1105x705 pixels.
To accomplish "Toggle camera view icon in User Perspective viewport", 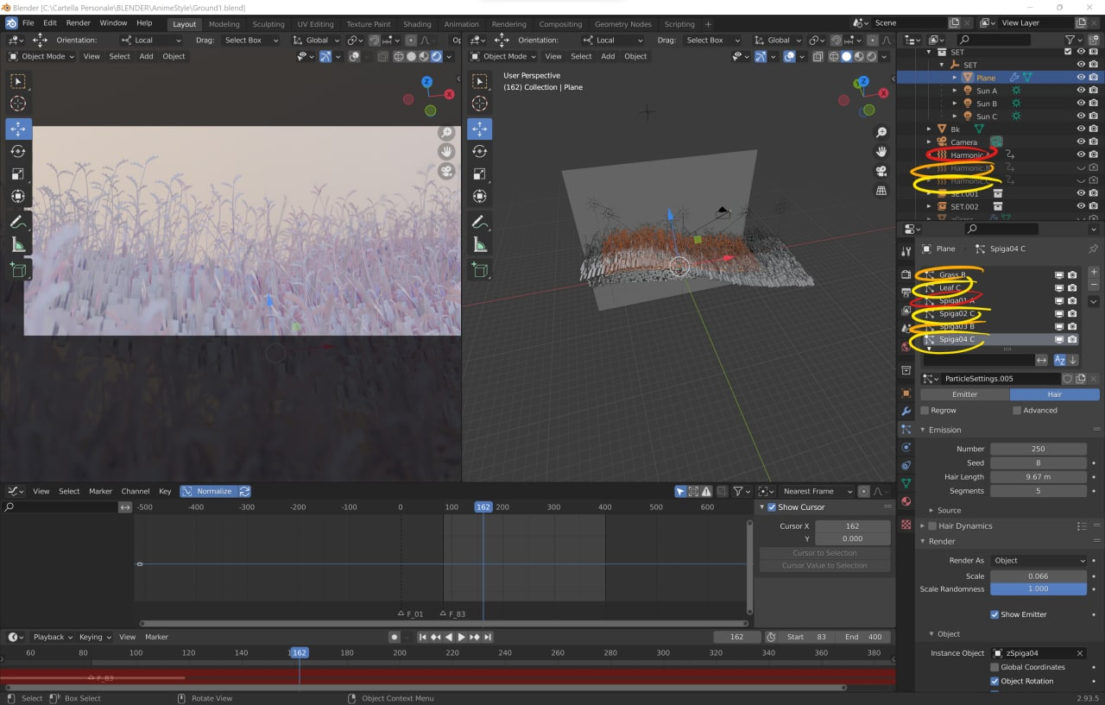I will pyautogui.click(x=881, y=171).
